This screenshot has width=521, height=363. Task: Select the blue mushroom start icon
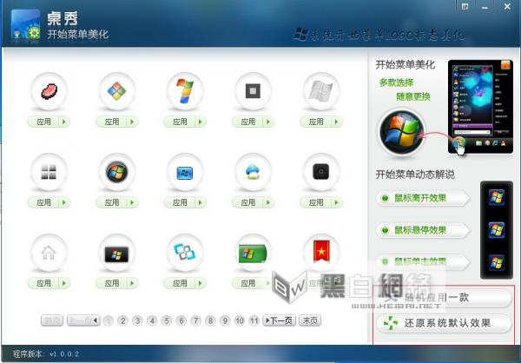[254, 172]
